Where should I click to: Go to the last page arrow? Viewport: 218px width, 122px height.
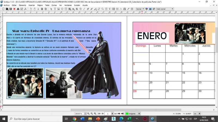click(x=122, y=114)
